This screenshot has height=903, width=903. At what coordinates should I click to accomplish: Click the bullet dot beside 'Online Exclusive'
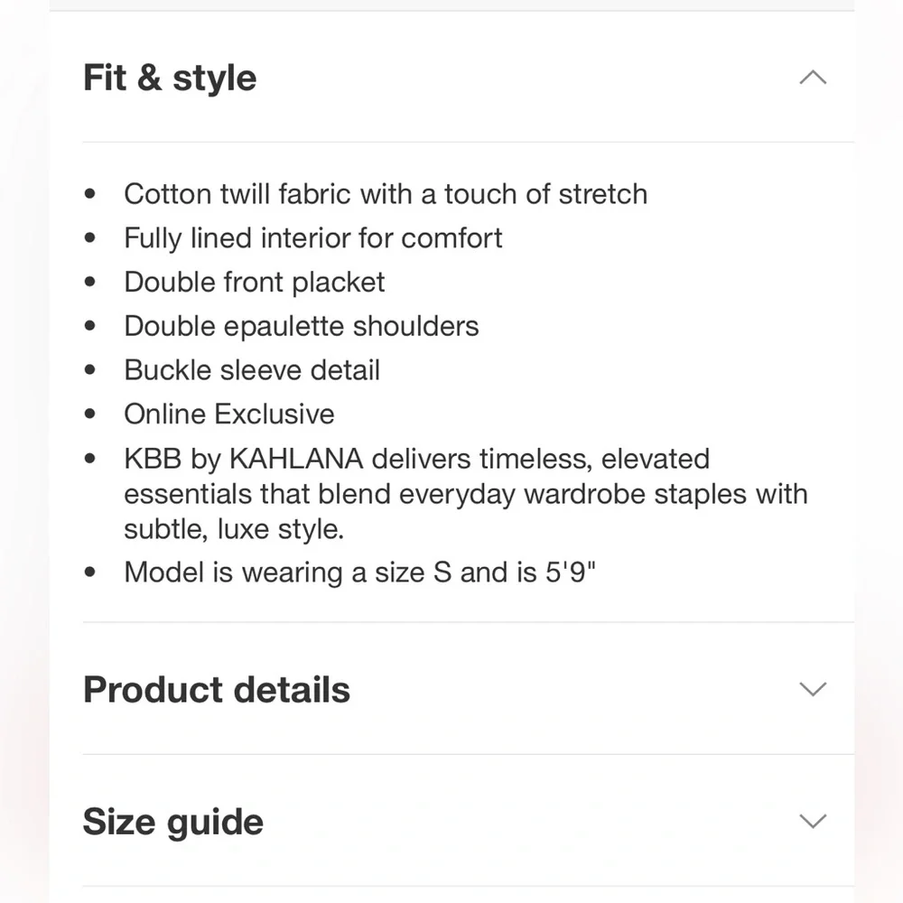(x=89, y=414)
